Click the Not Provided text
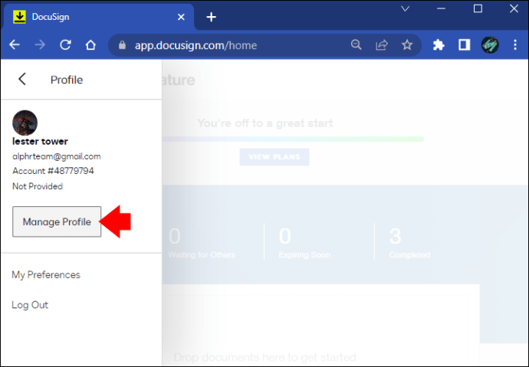Viewport: 529px width, 367px height. [x=38, y=186]
